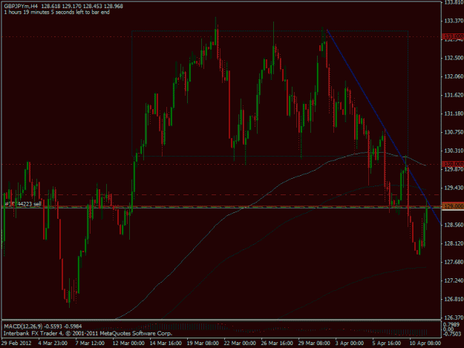
Task: Click the 22 Mar 00:00 time label
Action: [x=240, y=344]
